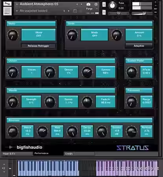Click the camera snapshot view icon
Image resolution: width=163 pixels, height=177 pixels.
pyautogui.click(x=89, y=4)
